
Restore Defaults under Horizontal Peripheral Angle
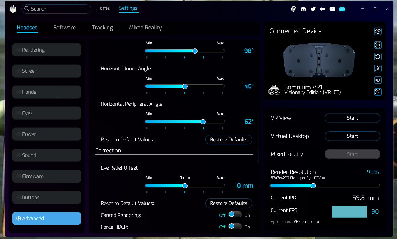coord(229,140)
